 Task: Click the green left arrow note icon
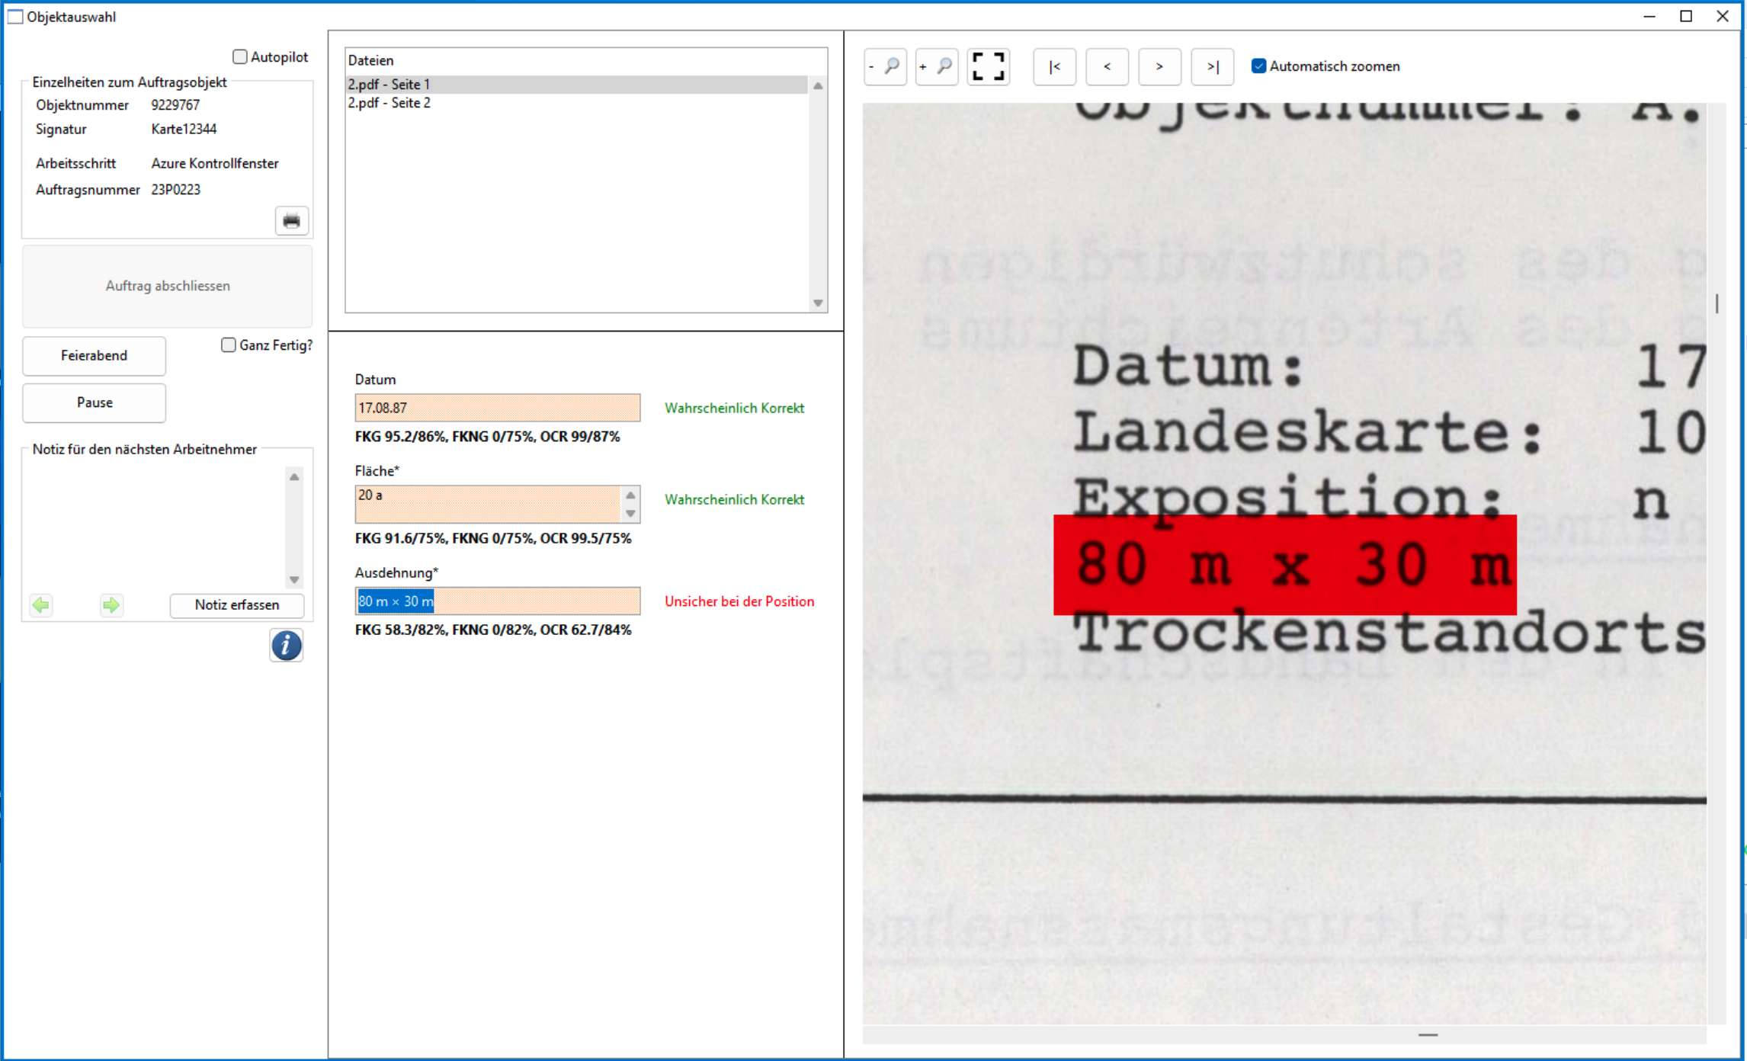pyautogui.click(x=41, y=605)
